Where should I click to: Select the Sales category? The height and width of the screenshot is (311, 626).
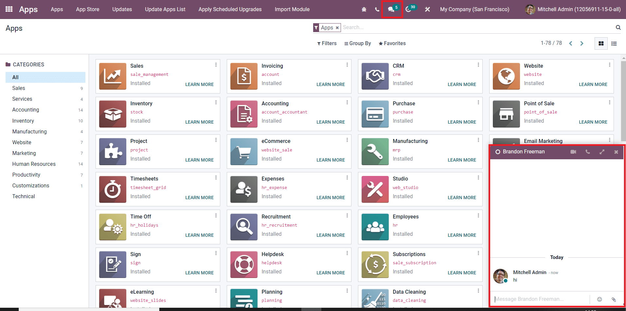pyautogui.click(x=45, y=88)
